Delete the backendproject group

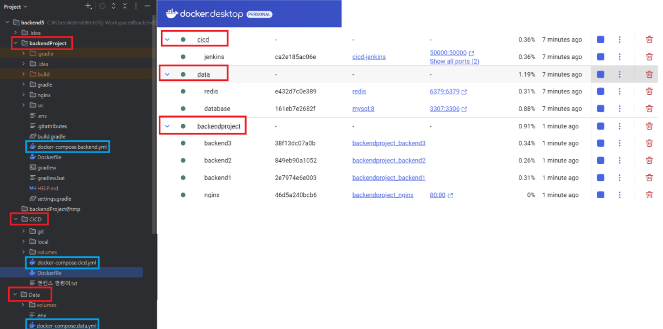pyautogui.click(x=649, y=126)
